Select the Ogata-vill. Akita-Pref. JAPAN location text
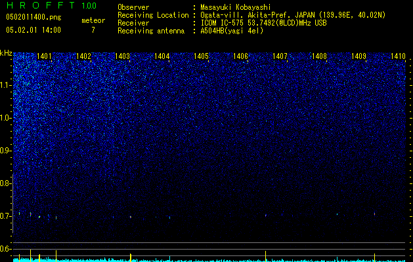 (x=293, y=16)
